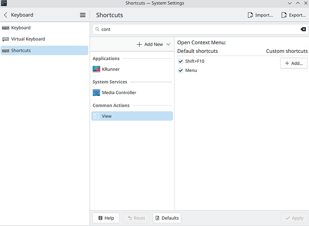Click the View item's picture icon
The width and height of the screenshot is (309, 226).
(x=96, y=116)
